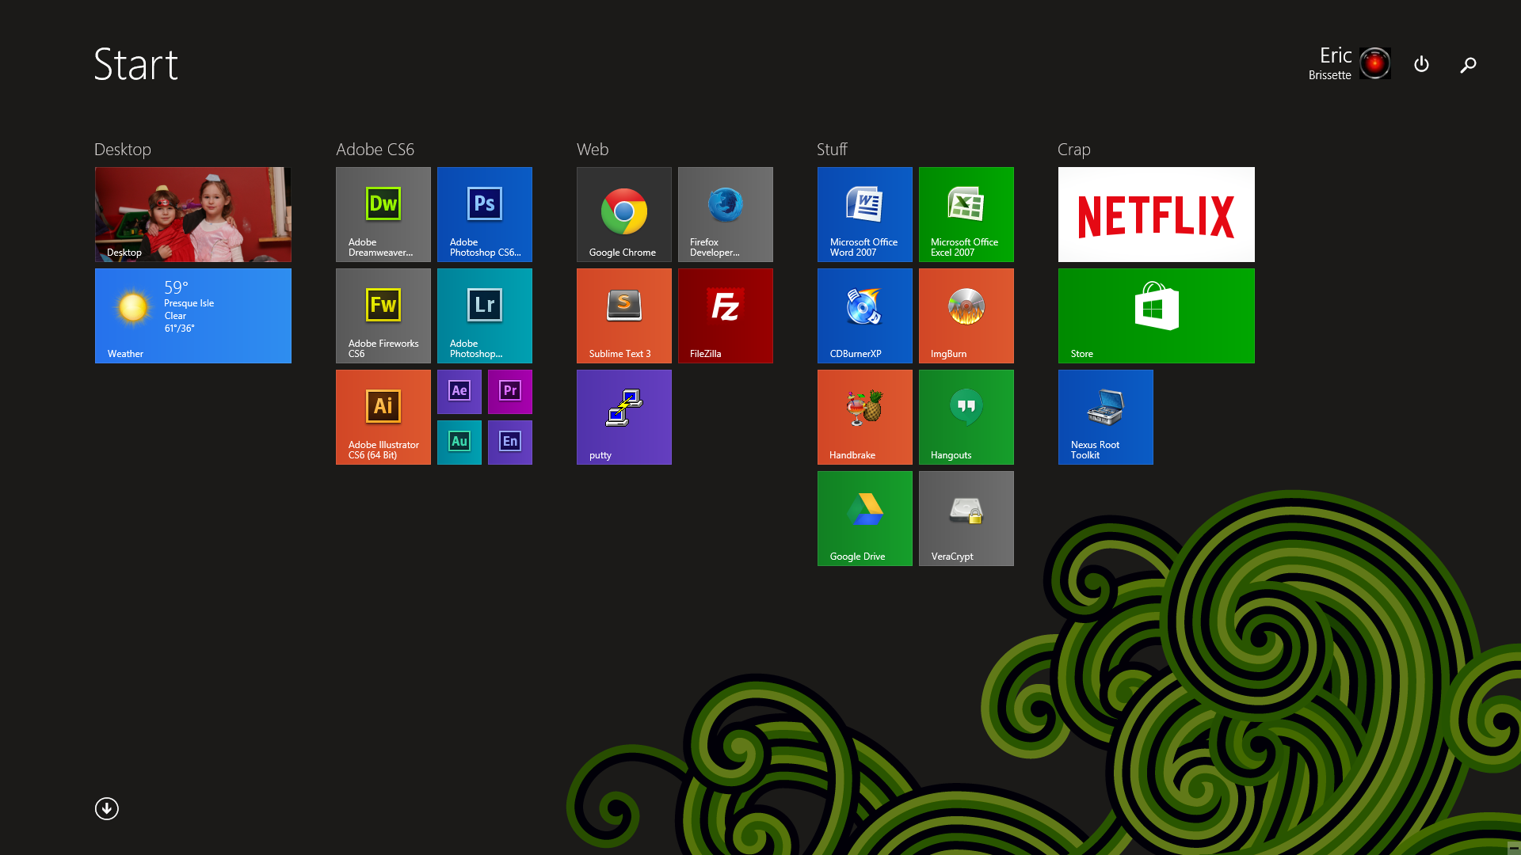Open the Netflix tile

pos(1157,215)
